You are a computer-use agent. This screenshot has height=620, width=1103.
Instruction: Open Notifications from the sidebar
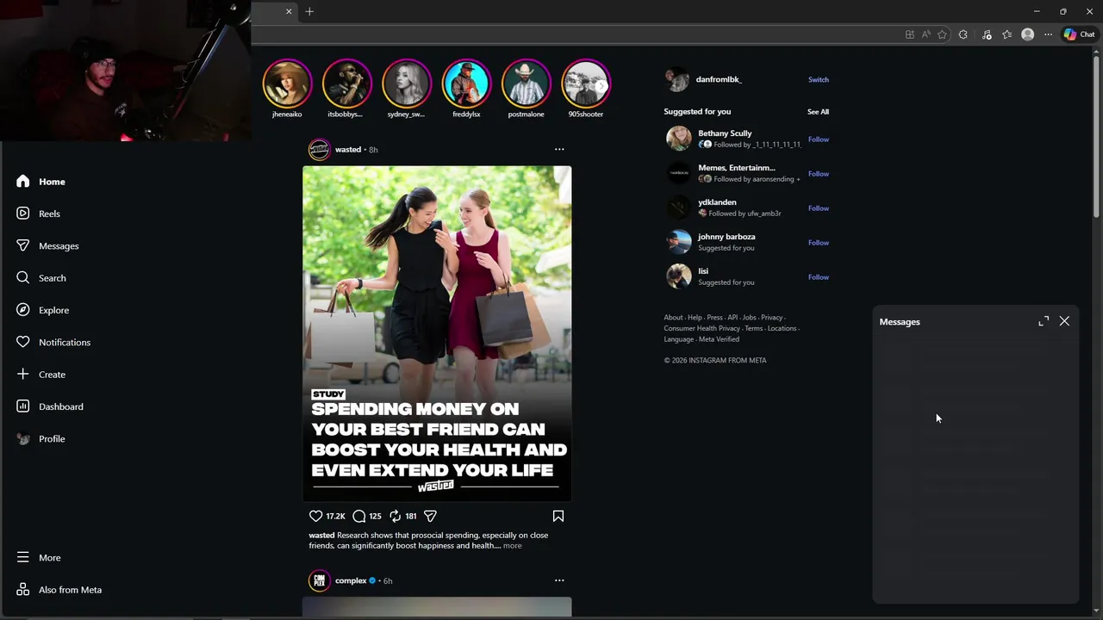pos(53,343)
